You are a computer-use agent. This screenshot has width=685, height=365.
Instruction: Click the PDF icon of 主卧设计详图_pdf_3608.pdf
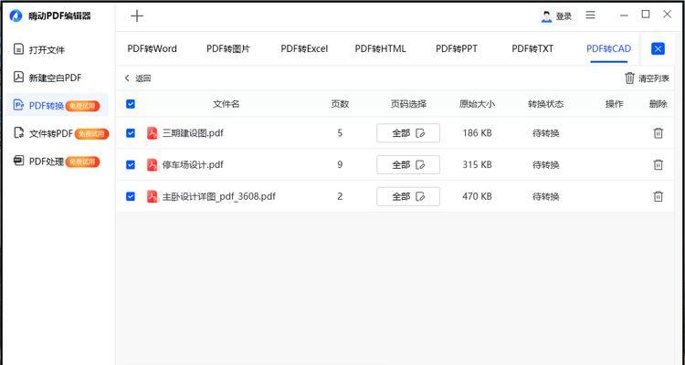click(152, 196)
